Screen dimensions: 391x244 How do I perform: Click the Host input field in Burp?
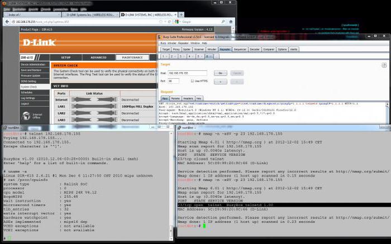[187, 73]
